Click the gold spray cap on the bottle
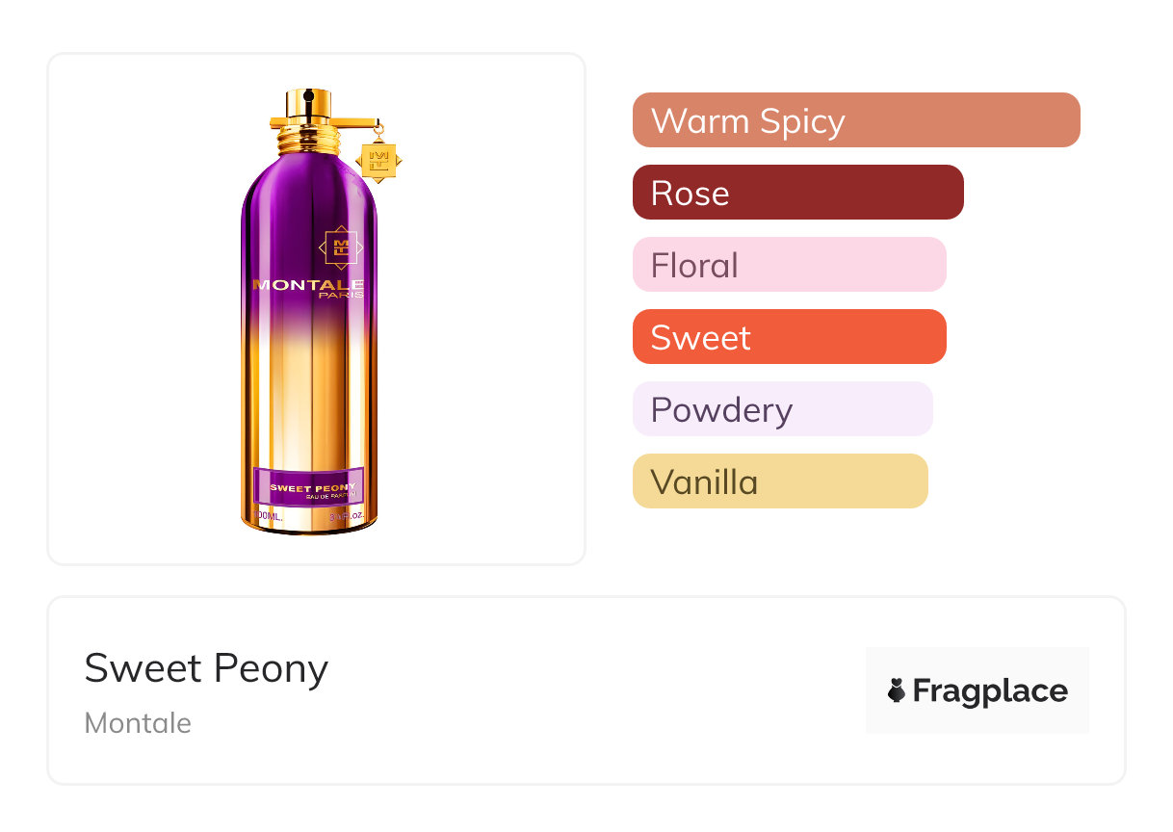The image size is (1173, 832). pos(308,104)
